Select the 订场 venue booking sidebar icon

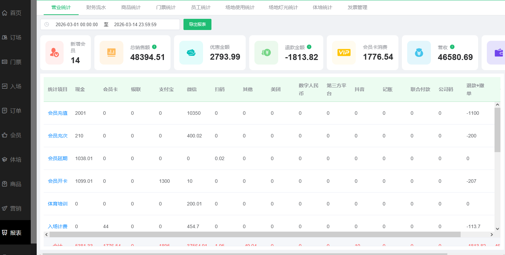(4, 37)
